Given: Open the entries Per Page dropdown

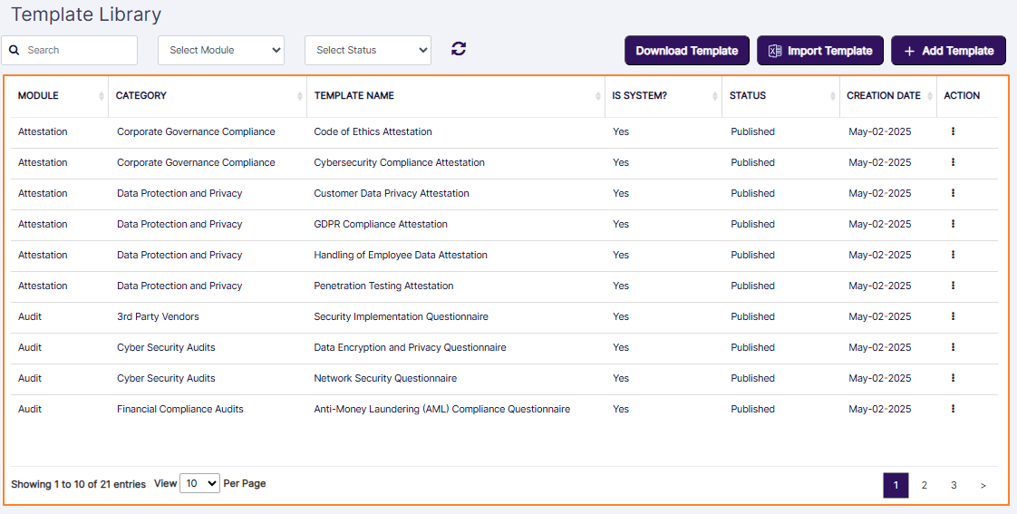Looking at the screenshot, I should click(x=199, y=484).
